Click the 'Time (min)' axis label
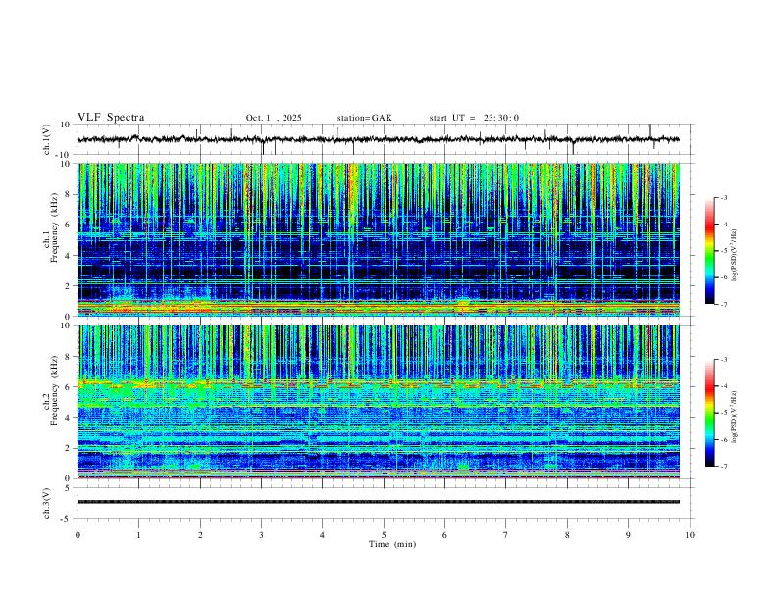 [x=392, y=544]
